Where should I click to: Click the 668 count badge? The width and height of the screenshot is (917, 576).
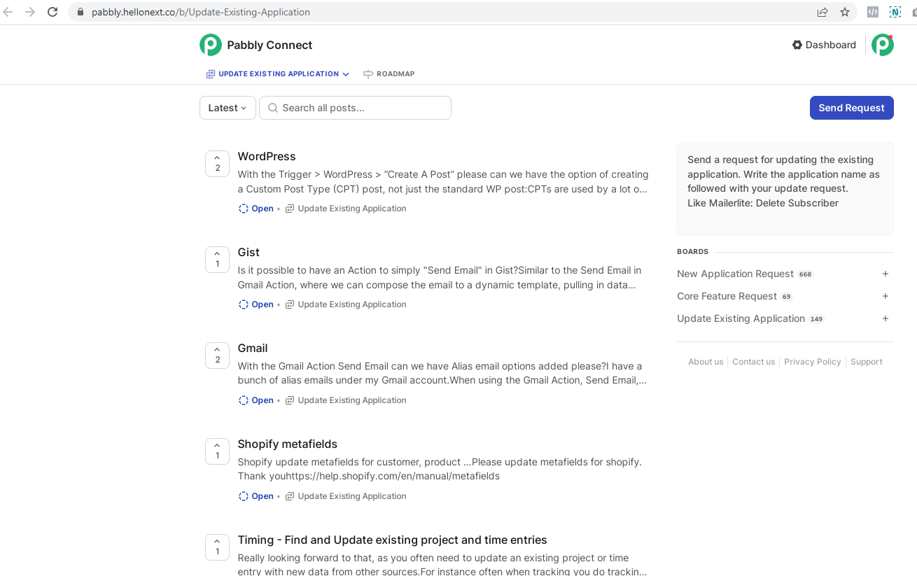pos(806,274)
